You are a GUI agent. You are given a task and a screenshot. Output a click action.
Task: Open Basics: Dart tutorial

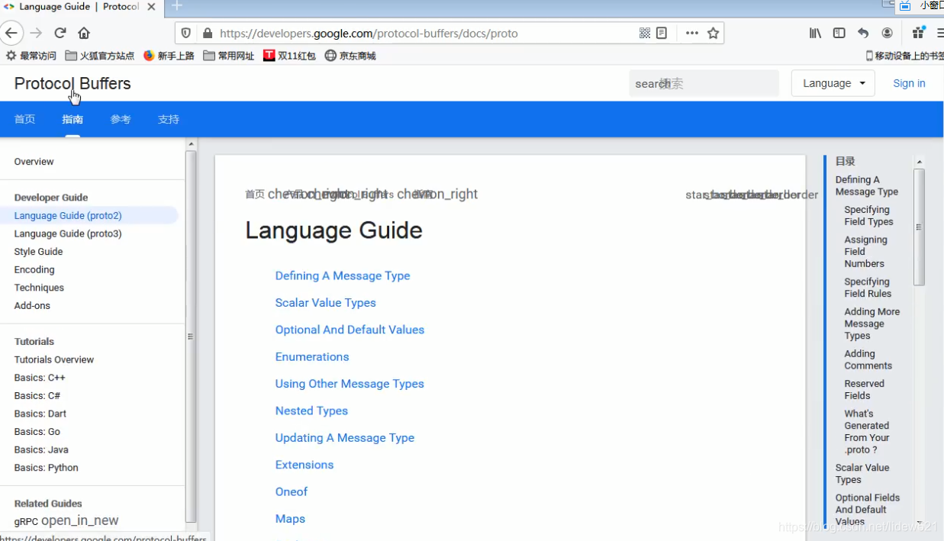tap(40, 414)
